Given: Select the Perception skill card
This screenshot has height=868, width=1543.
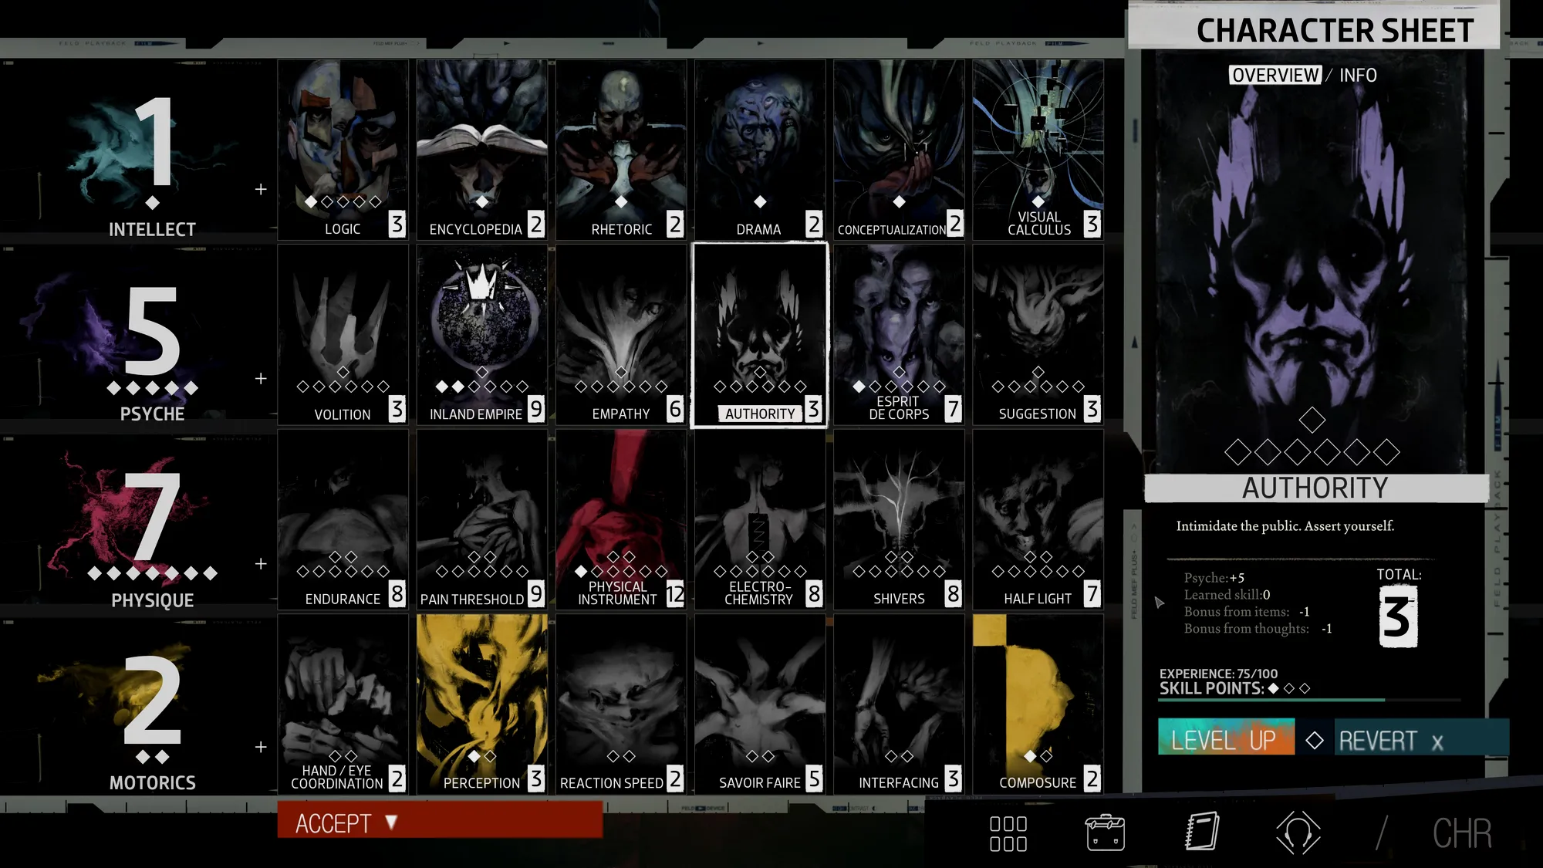Looking at the screenshot, I should tap(482, 704).
